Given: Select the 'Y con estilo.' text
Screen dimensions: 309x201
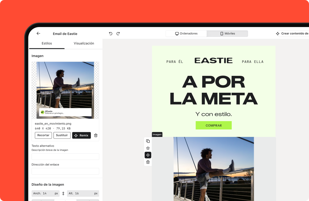Looking at the screenshot, I should click(x=214, y=114).
